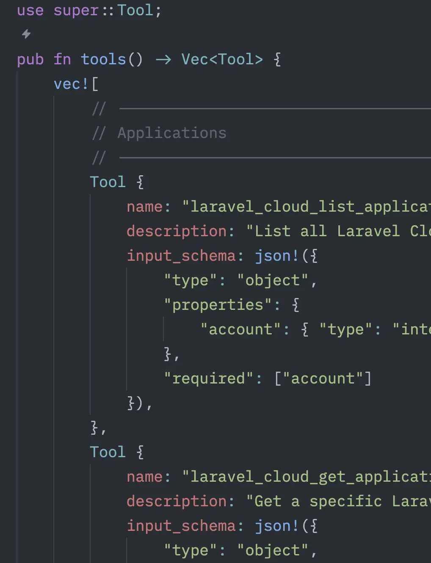431x563 pixels.
Task: Click "super" in the use statement
Action: point(76,10)
